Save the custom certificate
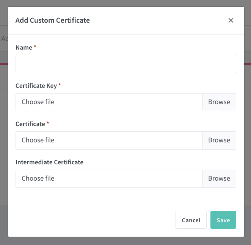251x245 pixels. coord(223,220)
